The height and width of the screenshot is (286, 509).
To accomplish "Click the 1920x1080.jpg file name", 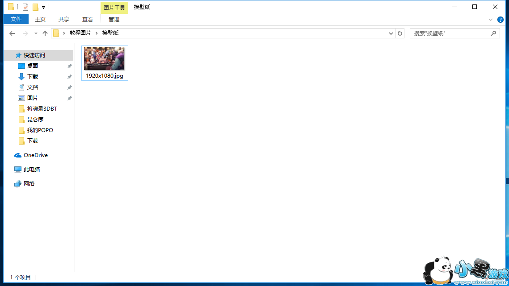I will 105,75.
